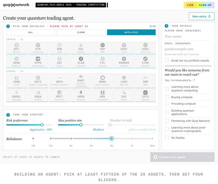Viewport: 218px width, 184px height.
Task: Add SPCX SpaceX to the watchlist
Action: point(146,96)
